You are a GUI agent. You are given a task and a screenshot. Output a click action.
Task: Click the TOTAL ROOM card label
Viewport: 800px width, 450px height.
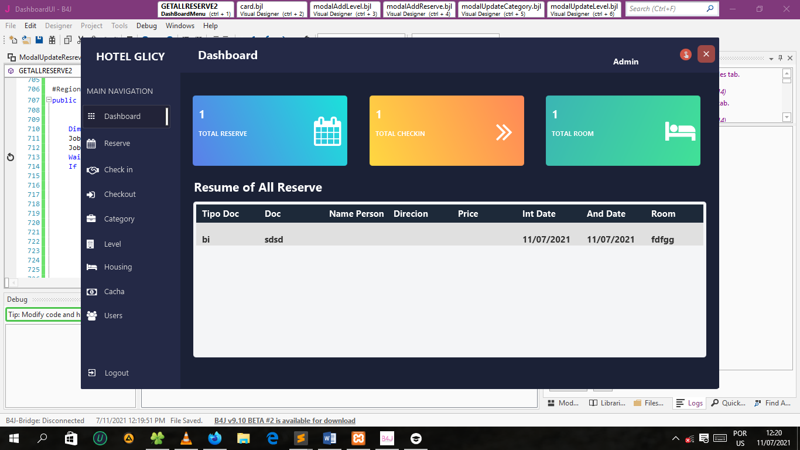coord(573,134)
